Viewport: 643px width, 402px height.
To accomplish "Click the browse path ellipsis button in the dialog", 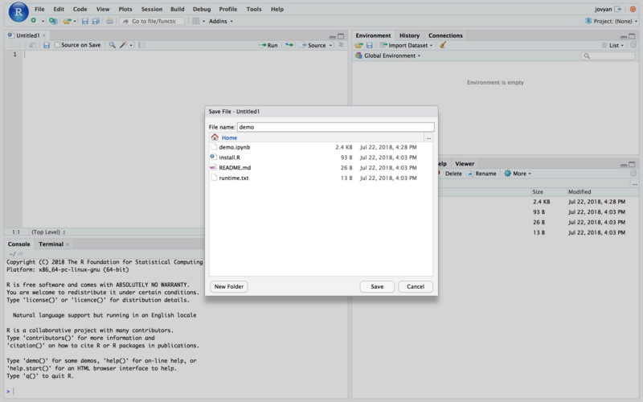I will (x=428, y=138).
